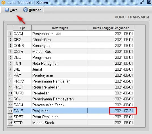Image resolution: width=152 pixels, height=134 pixels.
Task: Click the Konsinyasi cell
Action: point(60,46)
